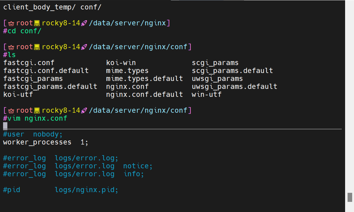Click the 'ls' command text

(12, 55)
